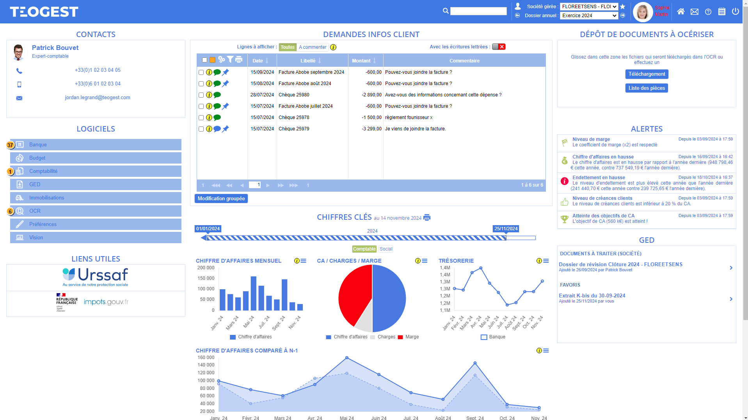
Task: Click the Modification groupée button
Action: coord(221,199)
